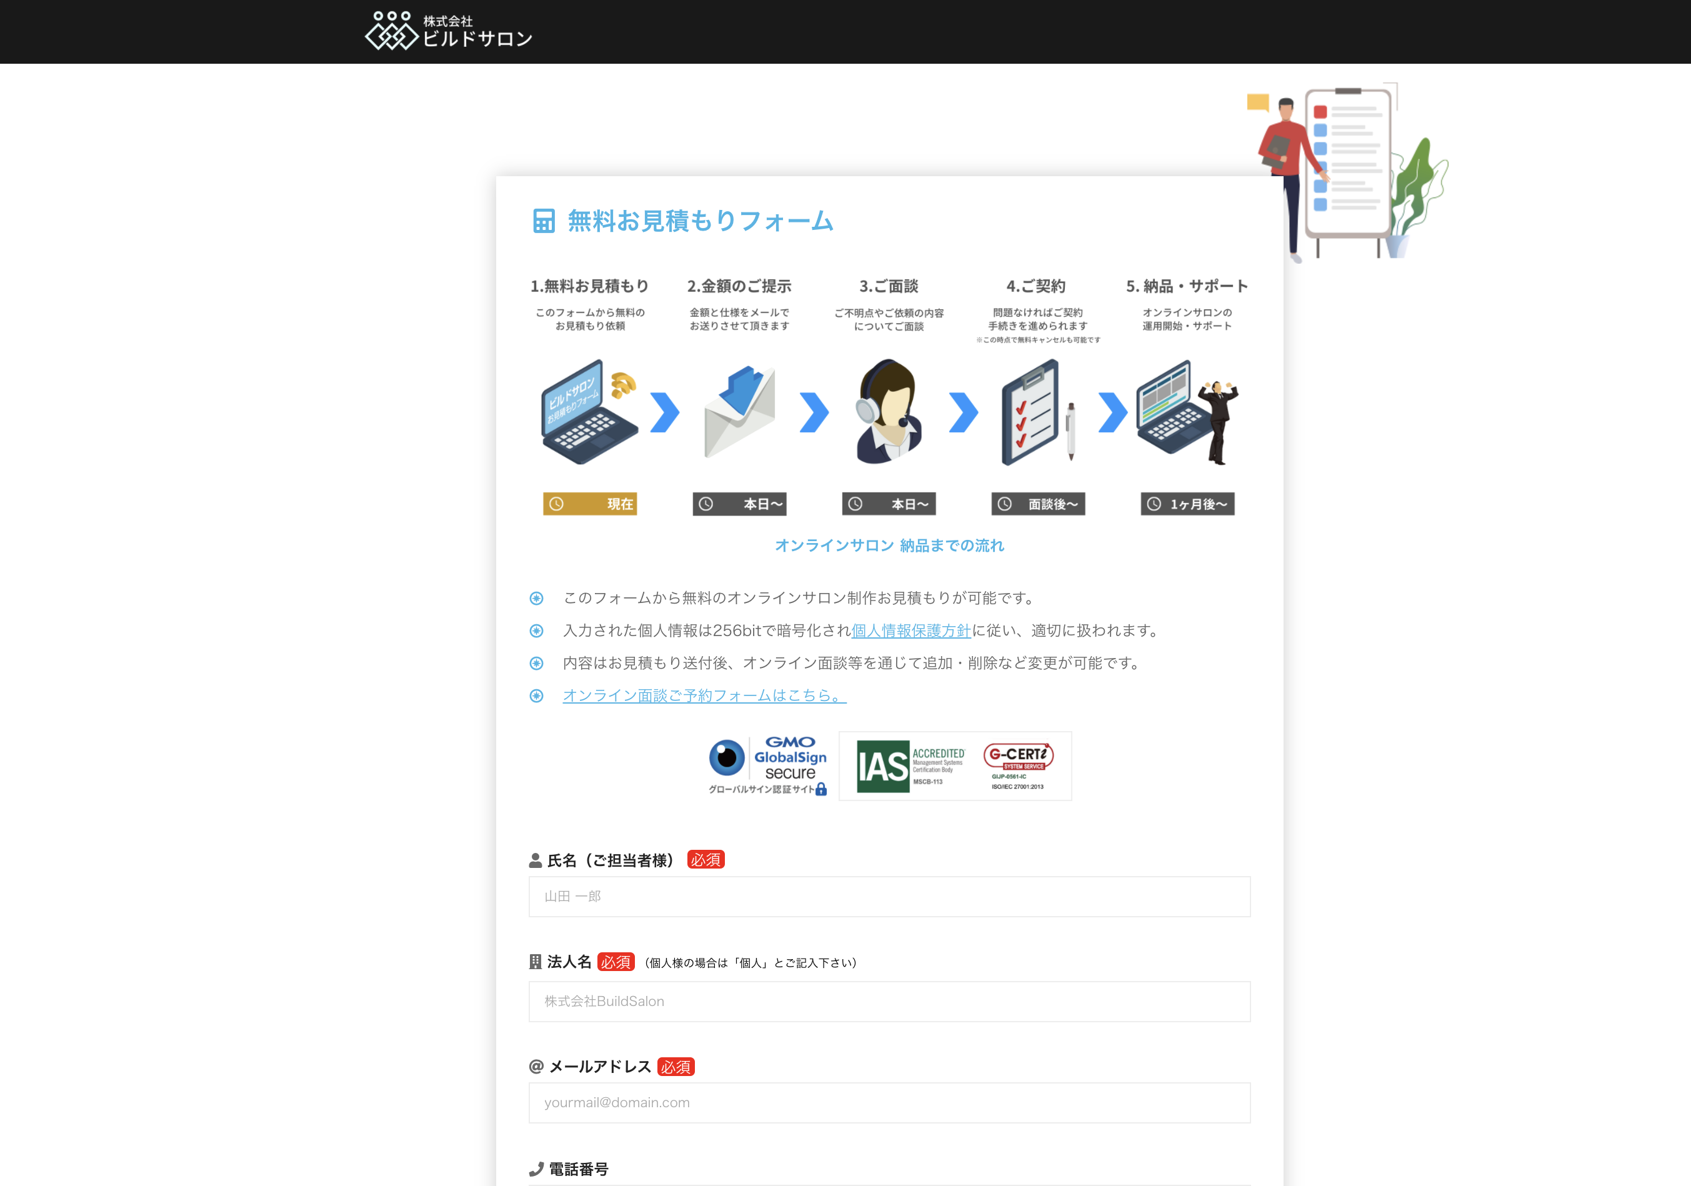Viewport: 1691px width, 1186px height.
Task: Click the GMO GlobalSign secure badge
Action: [766, 766]
